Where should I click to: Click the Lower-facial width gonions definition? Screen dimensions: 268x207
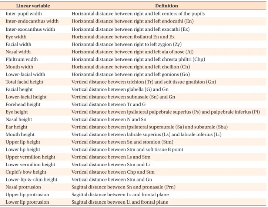pos(131,74)
